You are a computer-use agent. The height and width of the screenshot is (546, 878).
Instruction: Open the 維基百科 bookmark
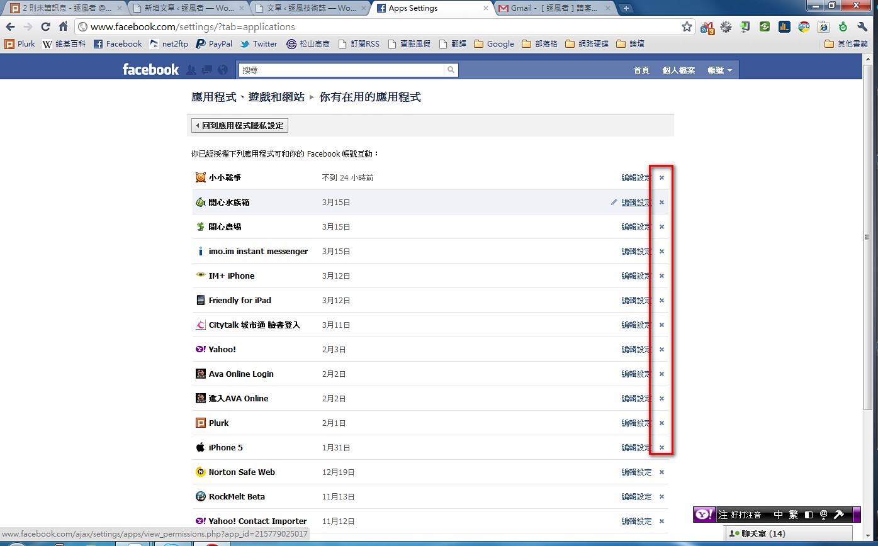click(x=64, y=44)
